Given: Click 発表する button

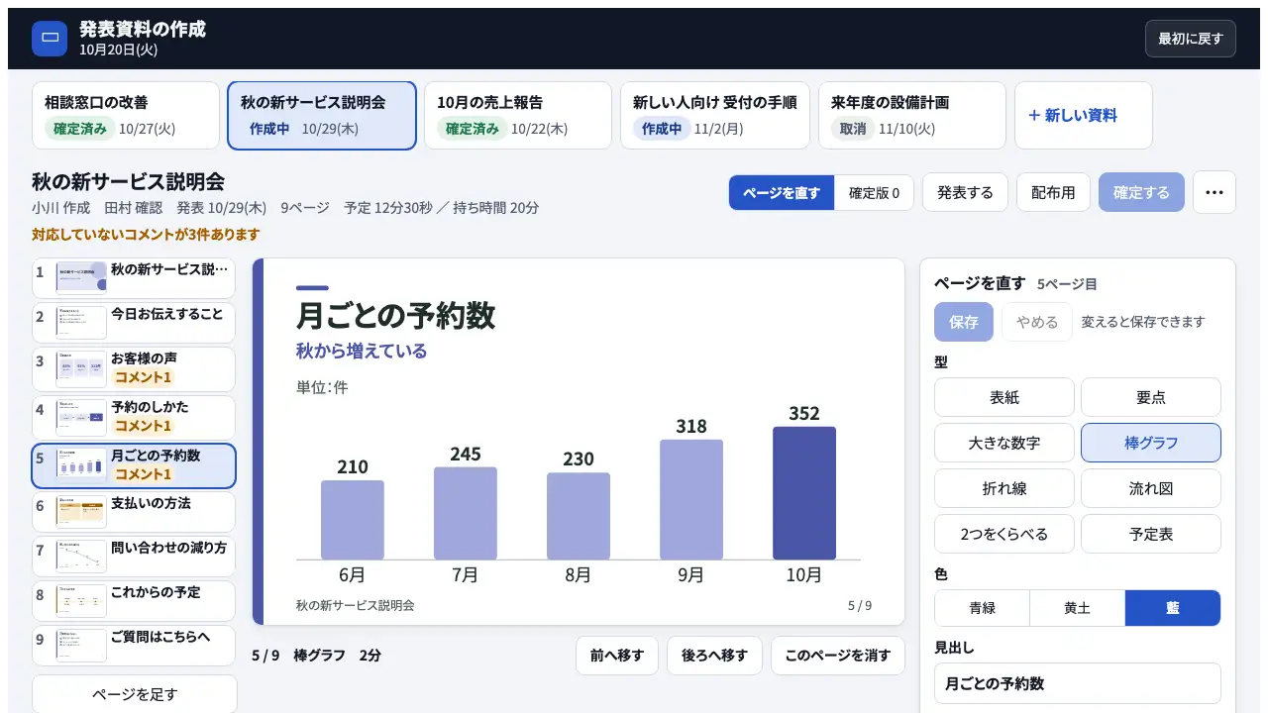Looking at the screenshot, I should click(965, 192).
